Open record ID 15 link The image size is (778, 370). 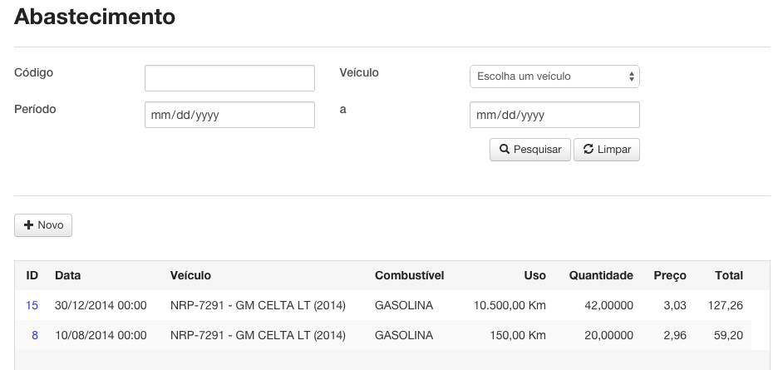tap(32, 305)
